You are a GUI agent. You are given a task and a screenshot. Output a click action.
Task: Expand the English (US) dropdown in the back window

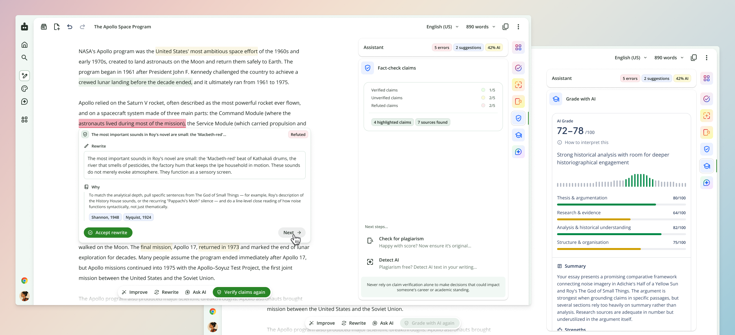pyautogui.click(x=631, y=58)
